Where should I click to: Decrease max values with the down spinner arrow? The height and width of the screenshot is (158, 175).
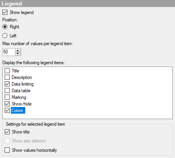(x=18, y=54)
